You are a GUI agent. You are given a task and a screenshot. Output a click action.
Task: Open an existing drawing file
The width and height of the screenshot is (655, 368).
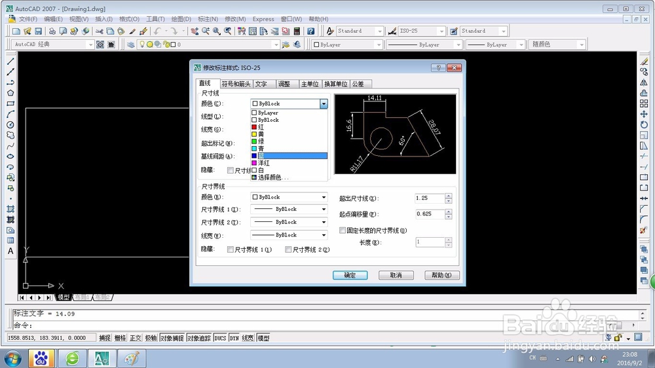pos(27,31)
